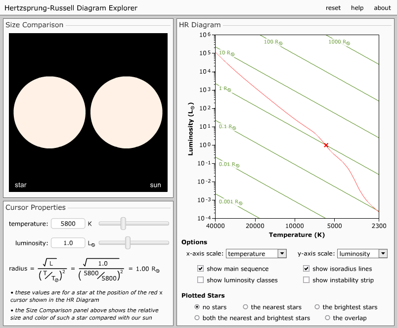Open the help page
This screenshot has height=328, width=397.
[357, 8]
